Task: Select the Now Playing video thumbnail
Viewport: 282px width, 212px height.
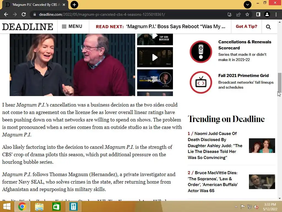Action: coord(155,79)
